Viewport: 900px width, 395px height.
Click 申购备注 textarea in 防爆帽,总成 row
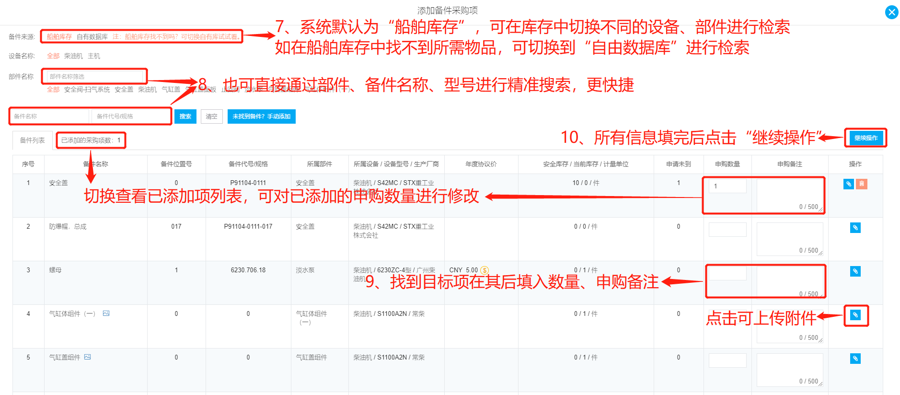pyautogui.click(x=790, y=239)
